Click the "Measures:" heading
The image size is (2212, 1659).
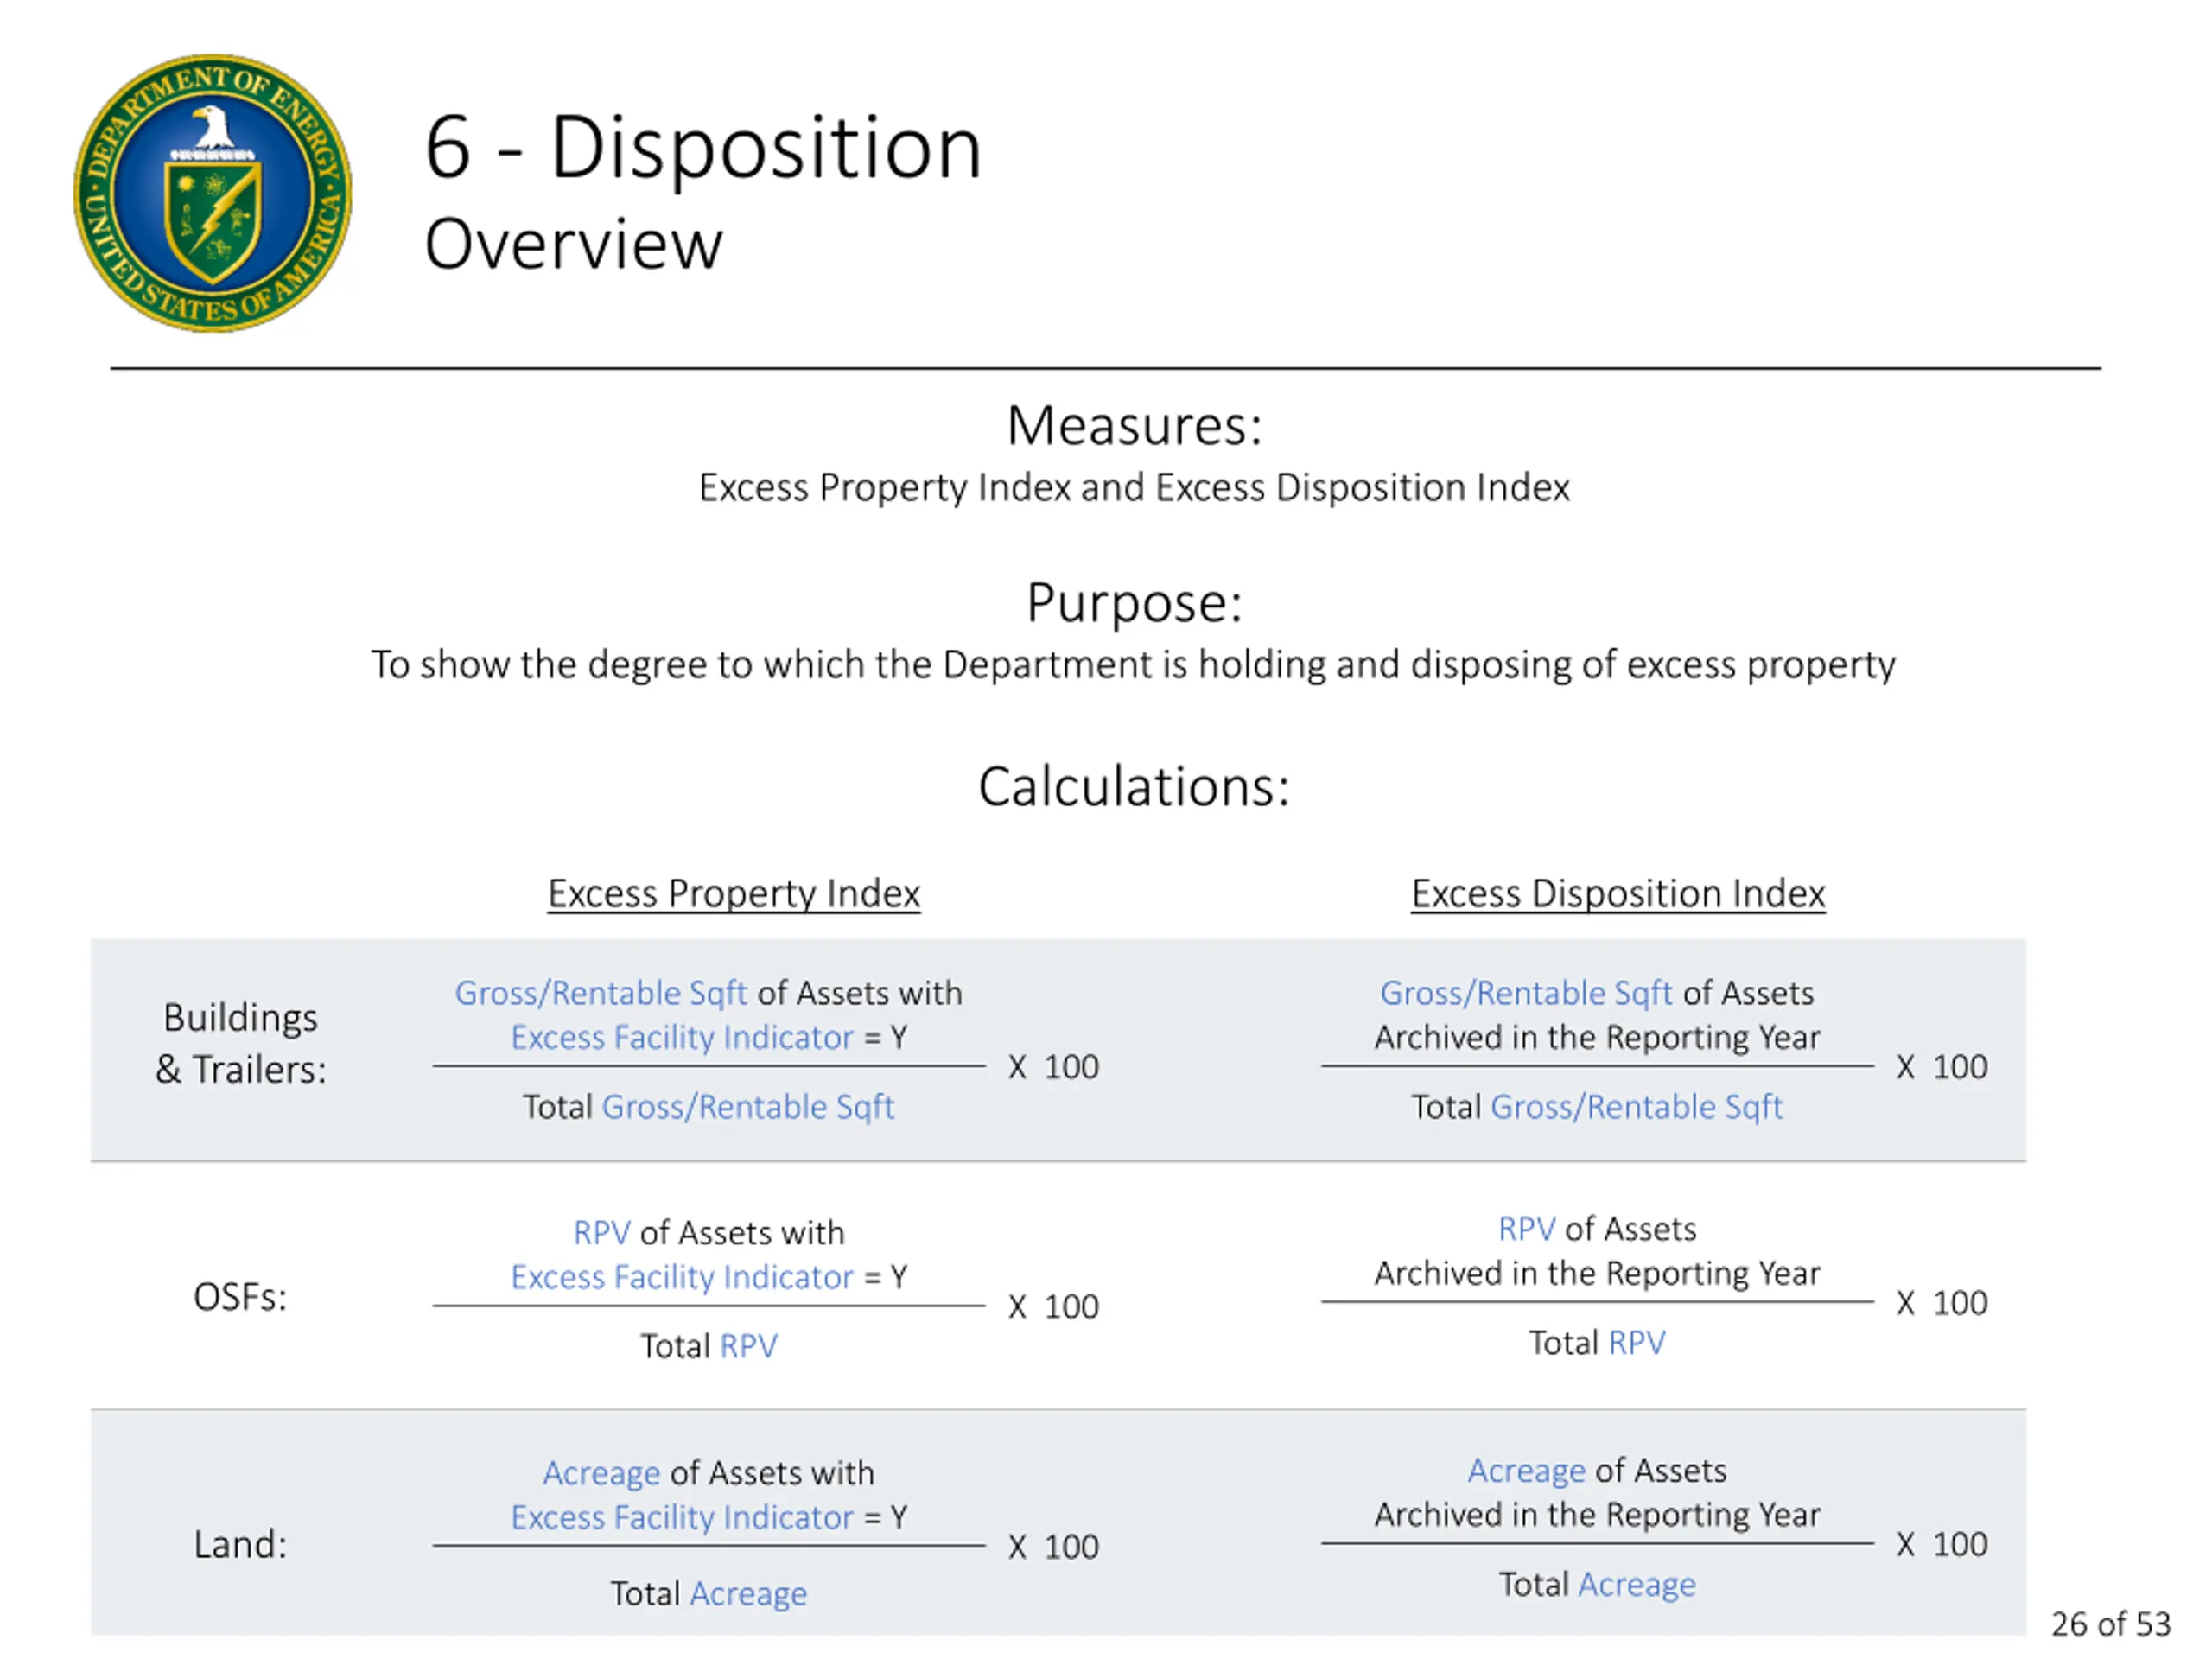(1134, 425)
